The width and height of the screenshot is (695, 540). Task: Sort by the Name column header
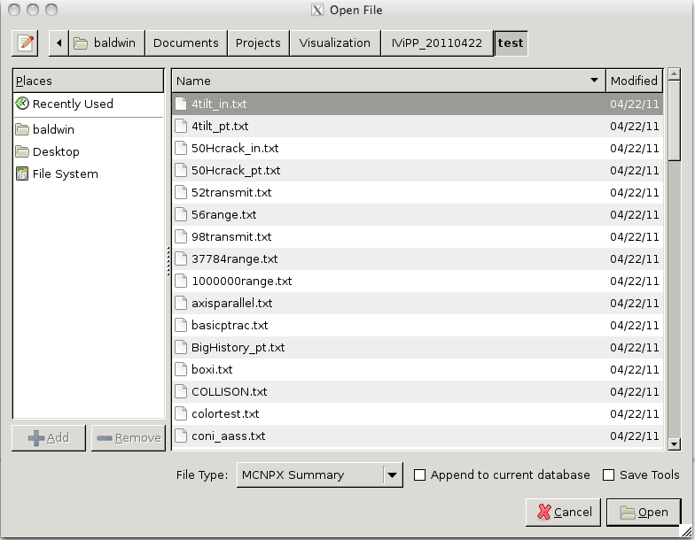click(x=388, y=81)
